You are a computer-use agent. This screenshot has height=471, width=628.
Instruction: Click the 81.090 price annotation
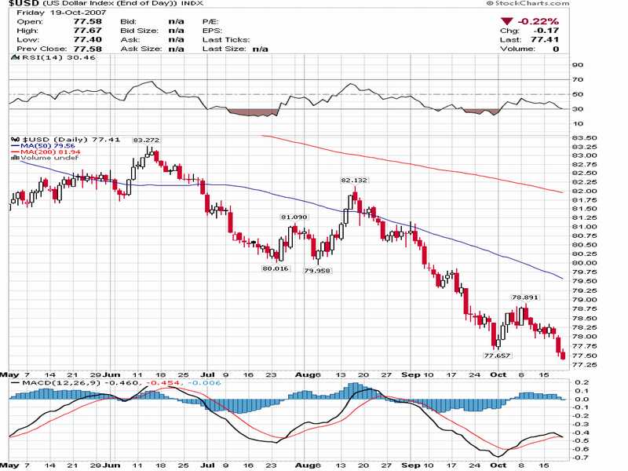coord(294,217)
